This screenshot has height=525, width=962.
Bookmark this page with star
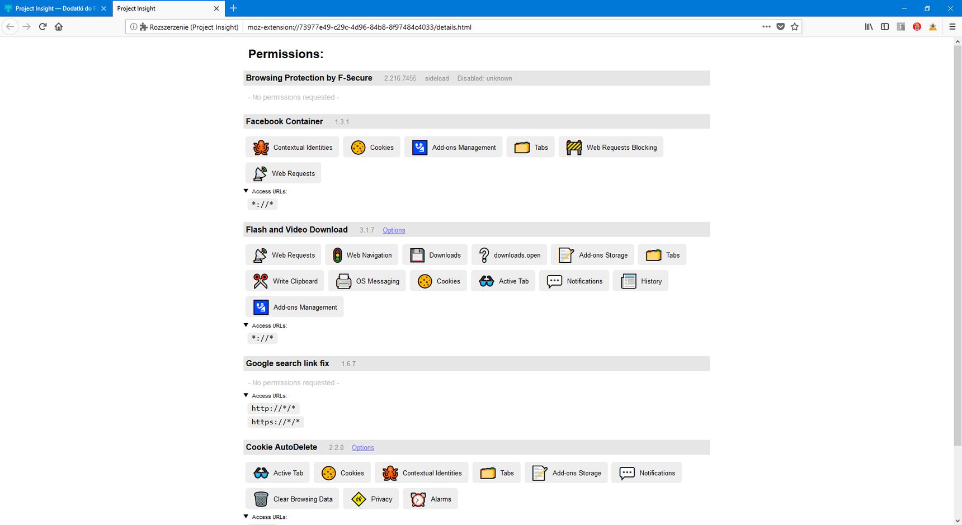(794, 26)
